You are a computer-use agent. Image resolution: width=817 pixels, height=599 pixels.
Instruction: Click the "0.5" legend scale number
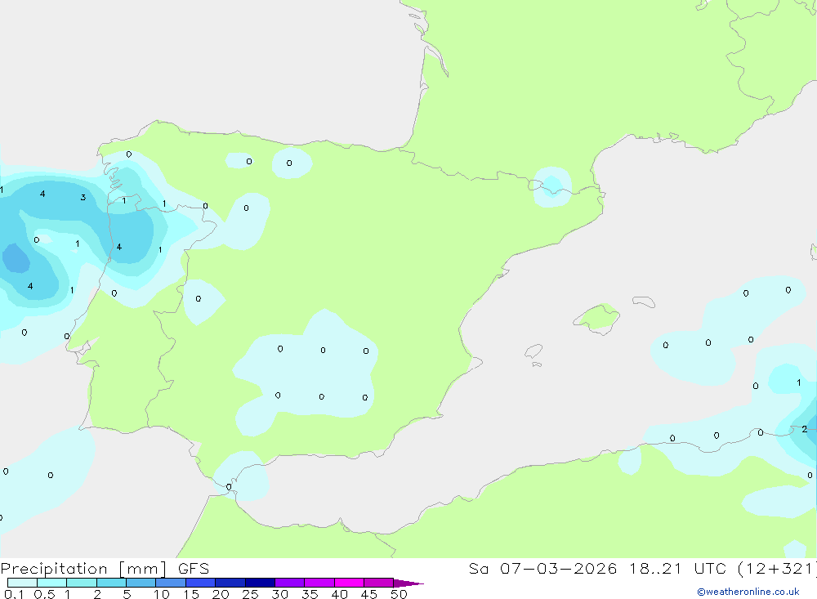tap(44, 594)
